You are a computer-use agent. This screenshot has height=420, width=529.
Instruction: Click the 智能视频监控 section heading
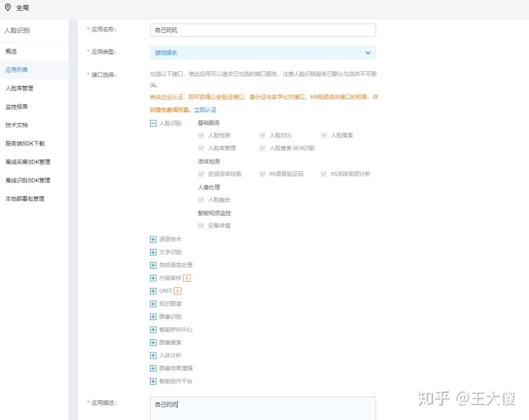[215, 213]
